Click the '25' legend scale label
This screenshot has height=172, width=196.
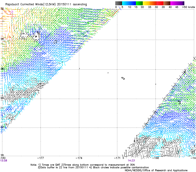150,7
